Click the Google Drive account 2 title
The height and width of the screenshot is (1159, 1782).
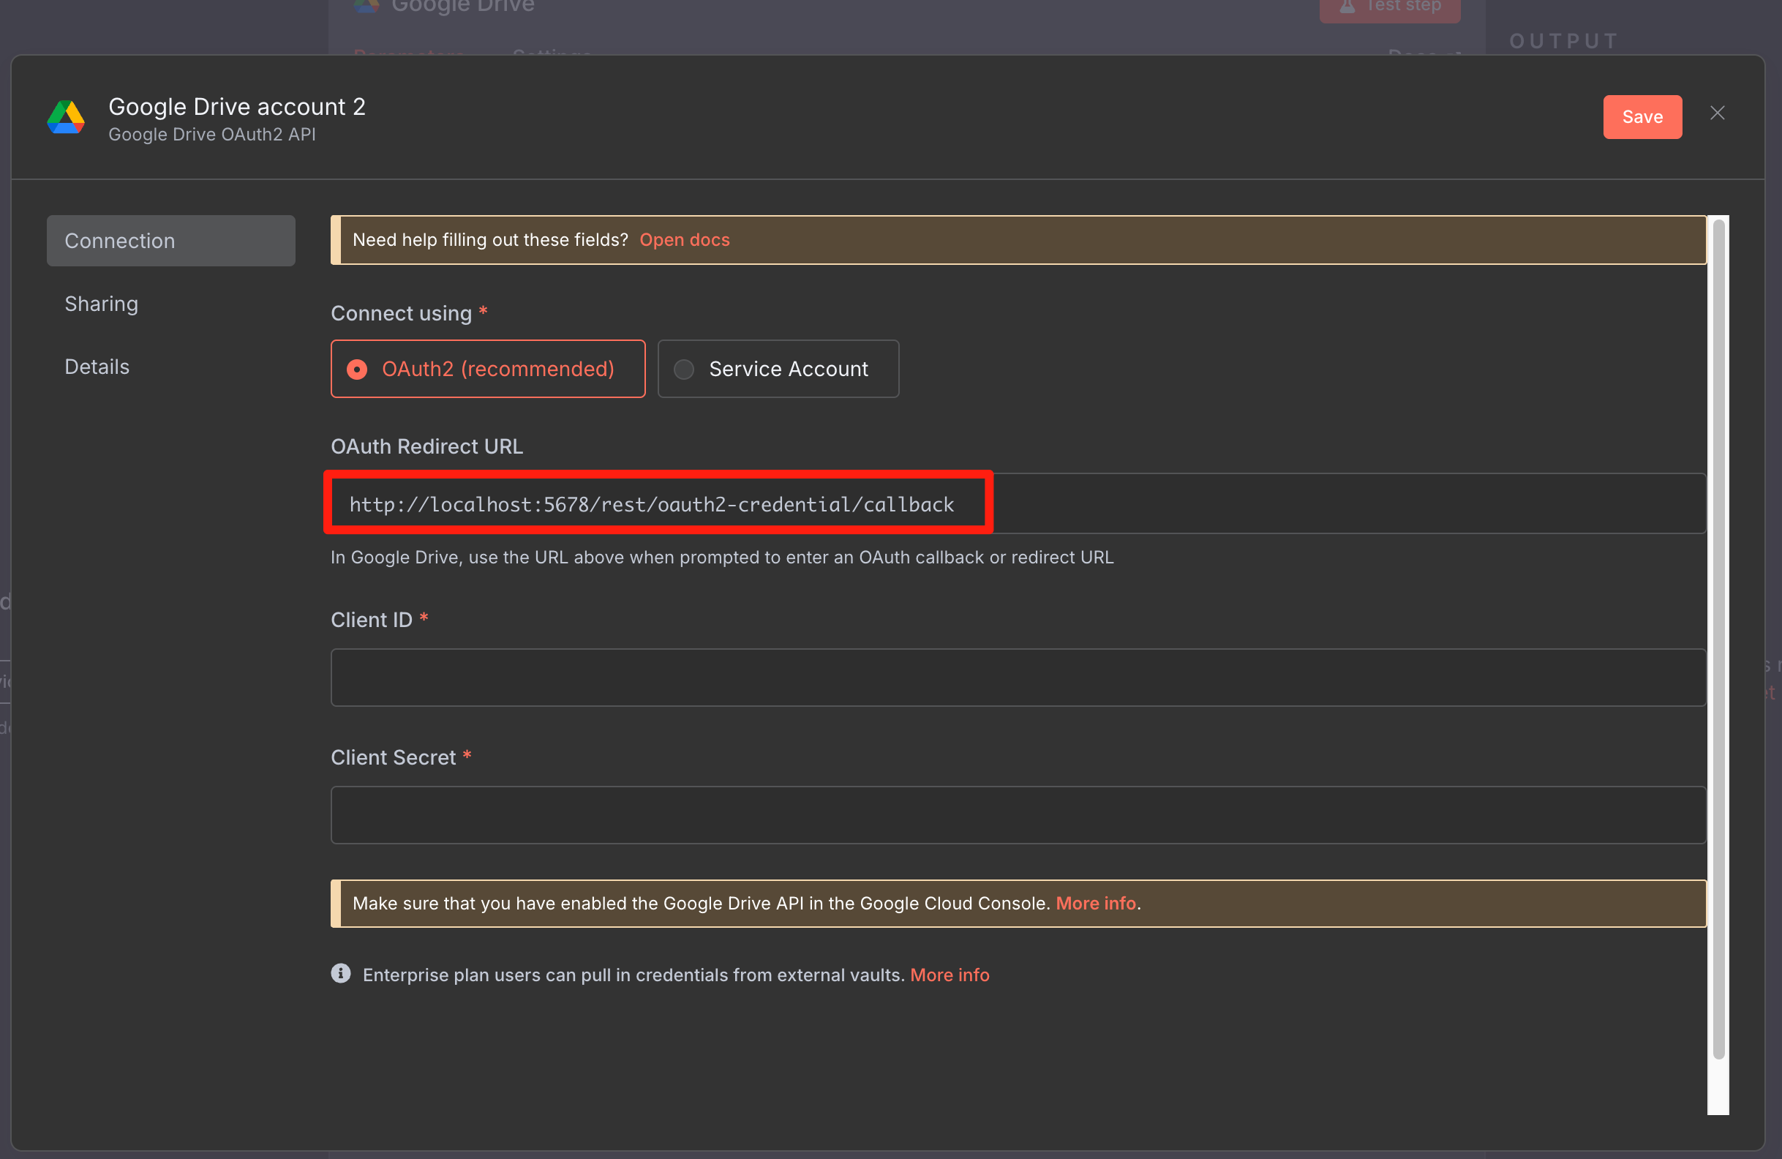(x=236, y=106)
